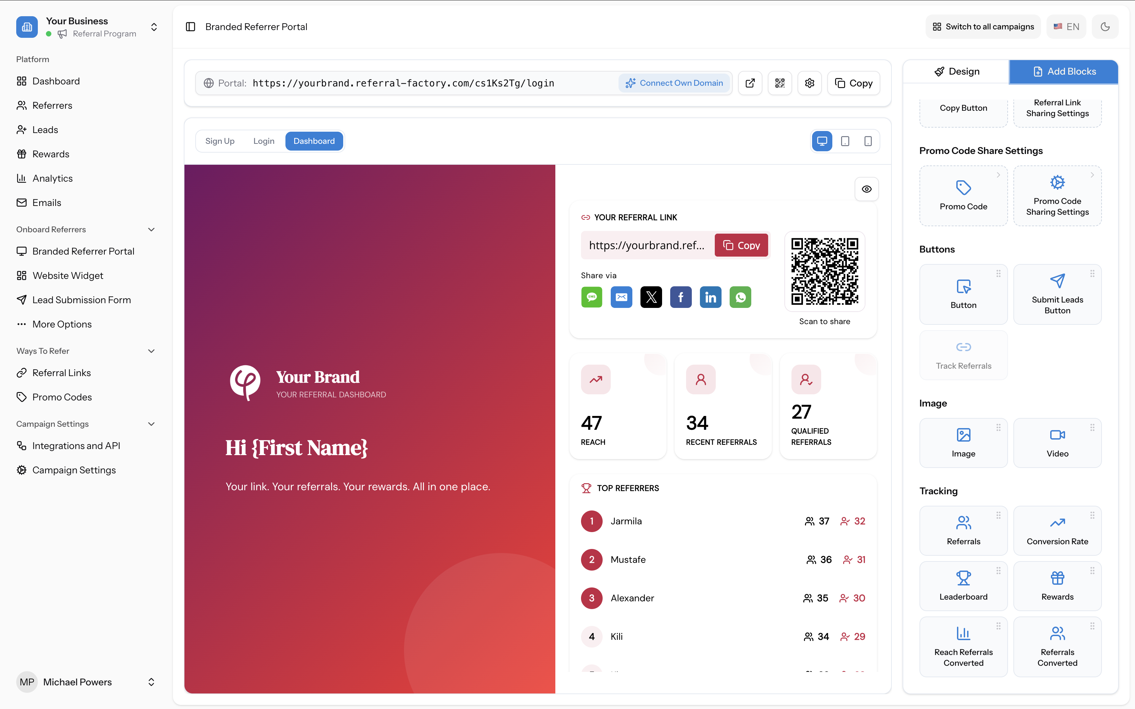This screenshot has height=709, width=1135.
Task: Select desktop preview icon
Action: [822, 141]
